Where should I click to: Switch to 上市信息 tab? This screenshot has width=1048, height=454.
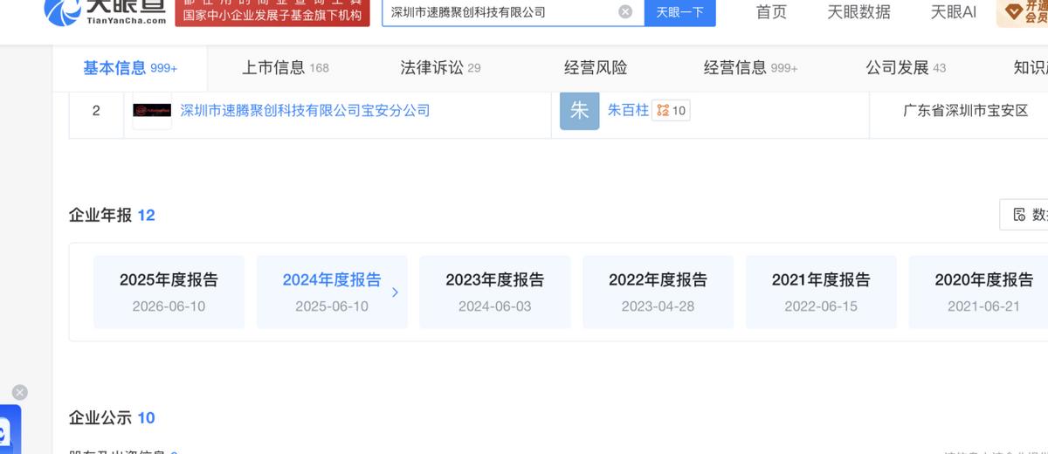[285, 68]
